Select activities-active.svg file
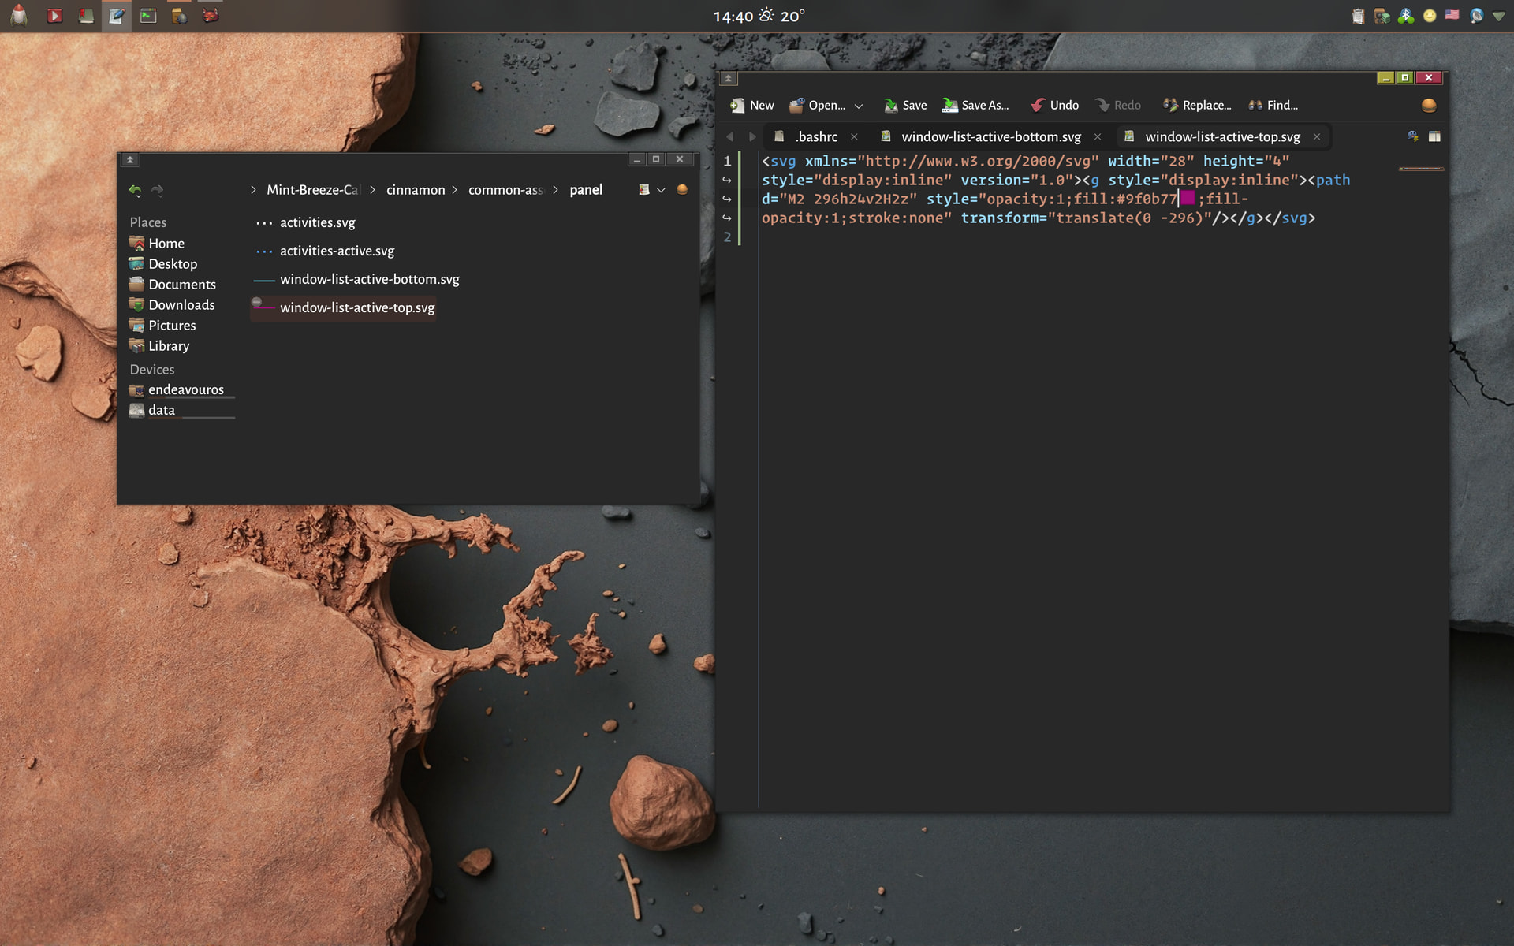1514x946 pixels. tap(337, 251)
